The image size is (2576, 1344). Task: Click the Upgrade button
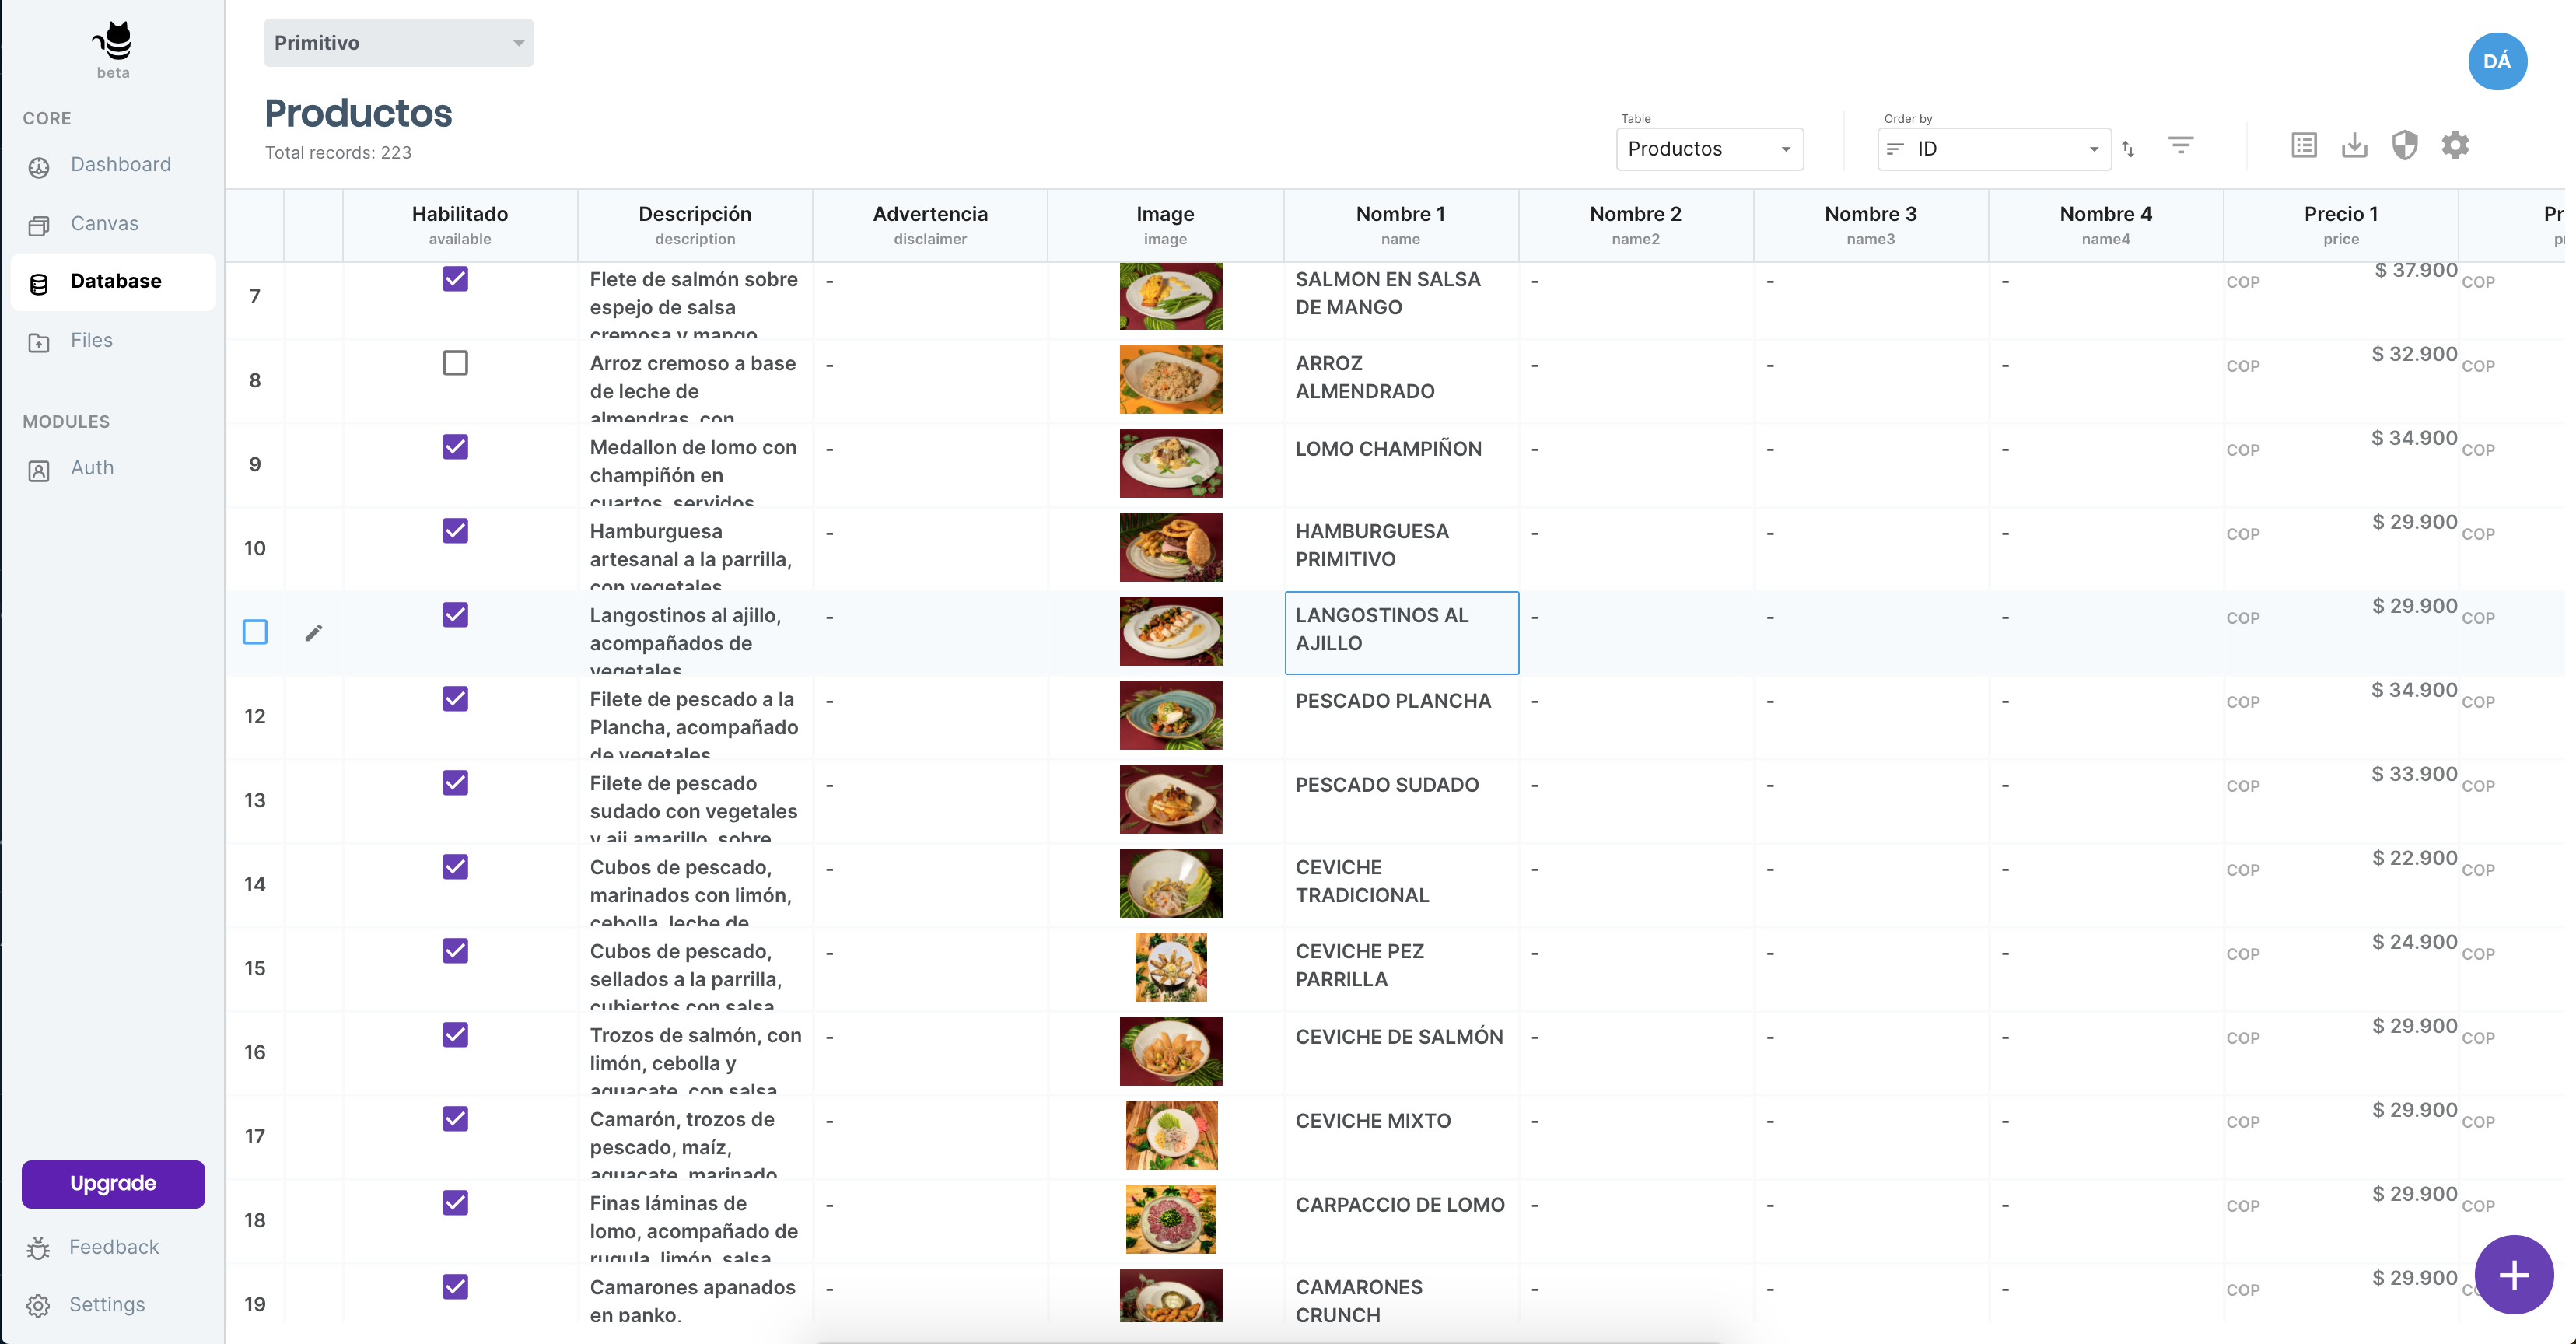[113, 1183]
